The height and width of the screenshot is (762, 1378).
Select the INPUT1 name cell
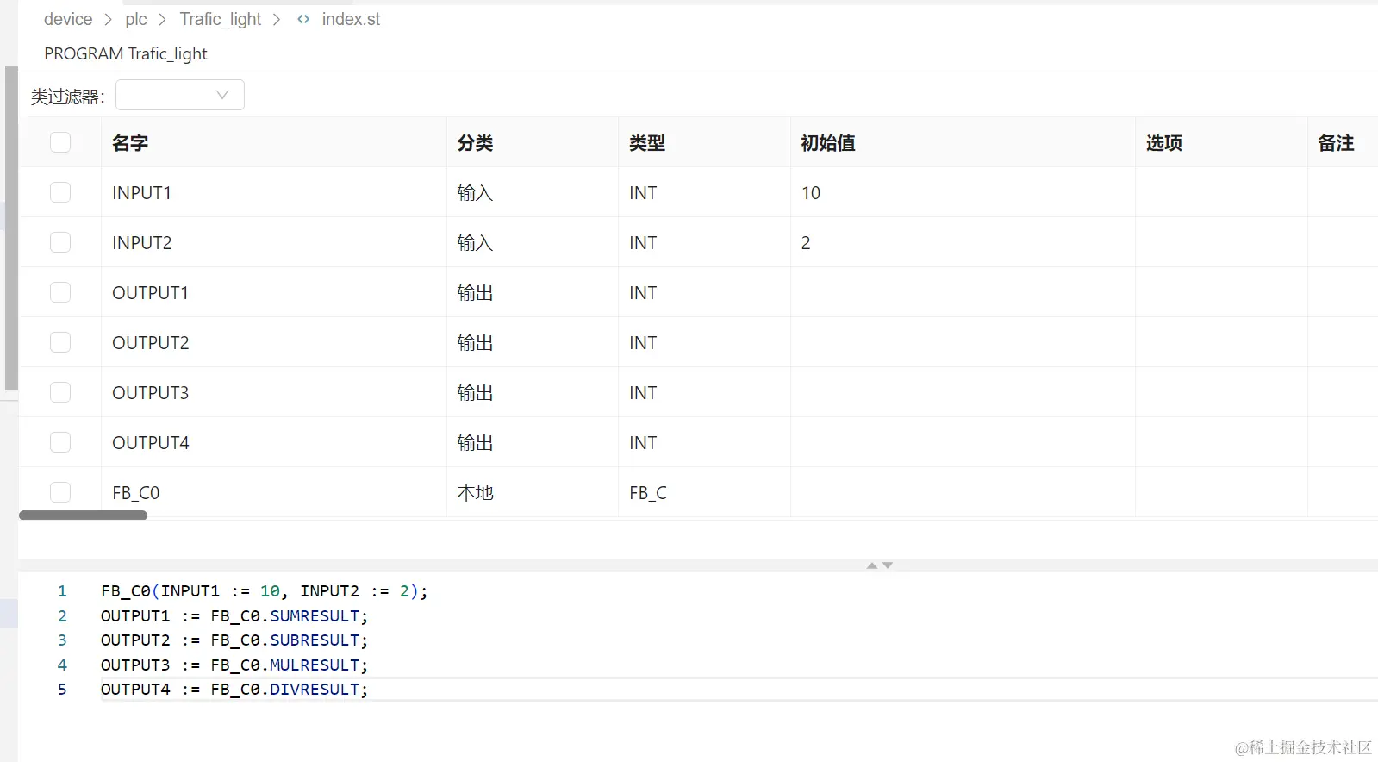coord(274,193)
